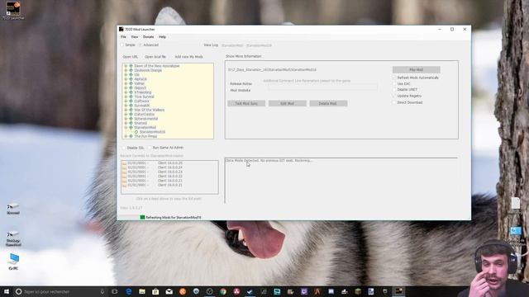Expand the War Of the Walkers node

click(x=126, y=110)
